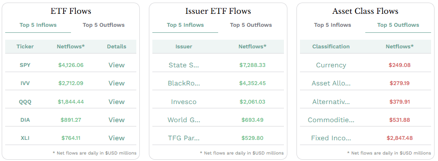Screen dimensions: 438x161
Task: Open View details for IVV
Action: click(x=116, y=83)
